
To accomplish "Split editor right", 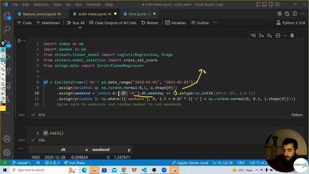I will point(295,14).
